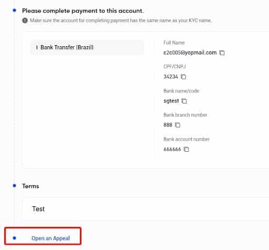Click the KYC name notice text
This screenshot has width=269, height=250.
(x=121, y=20)
